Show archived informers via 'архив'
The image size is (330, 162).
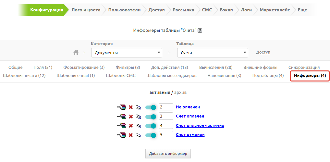180,93
